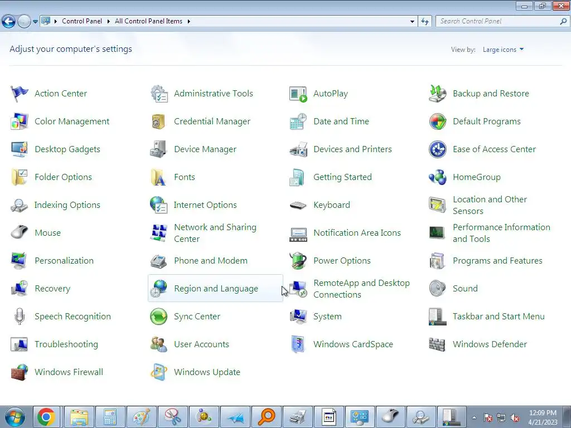Screen dimensions: 571x428
Task: Open the Region and Language link
Action: (x=216, y=289)
